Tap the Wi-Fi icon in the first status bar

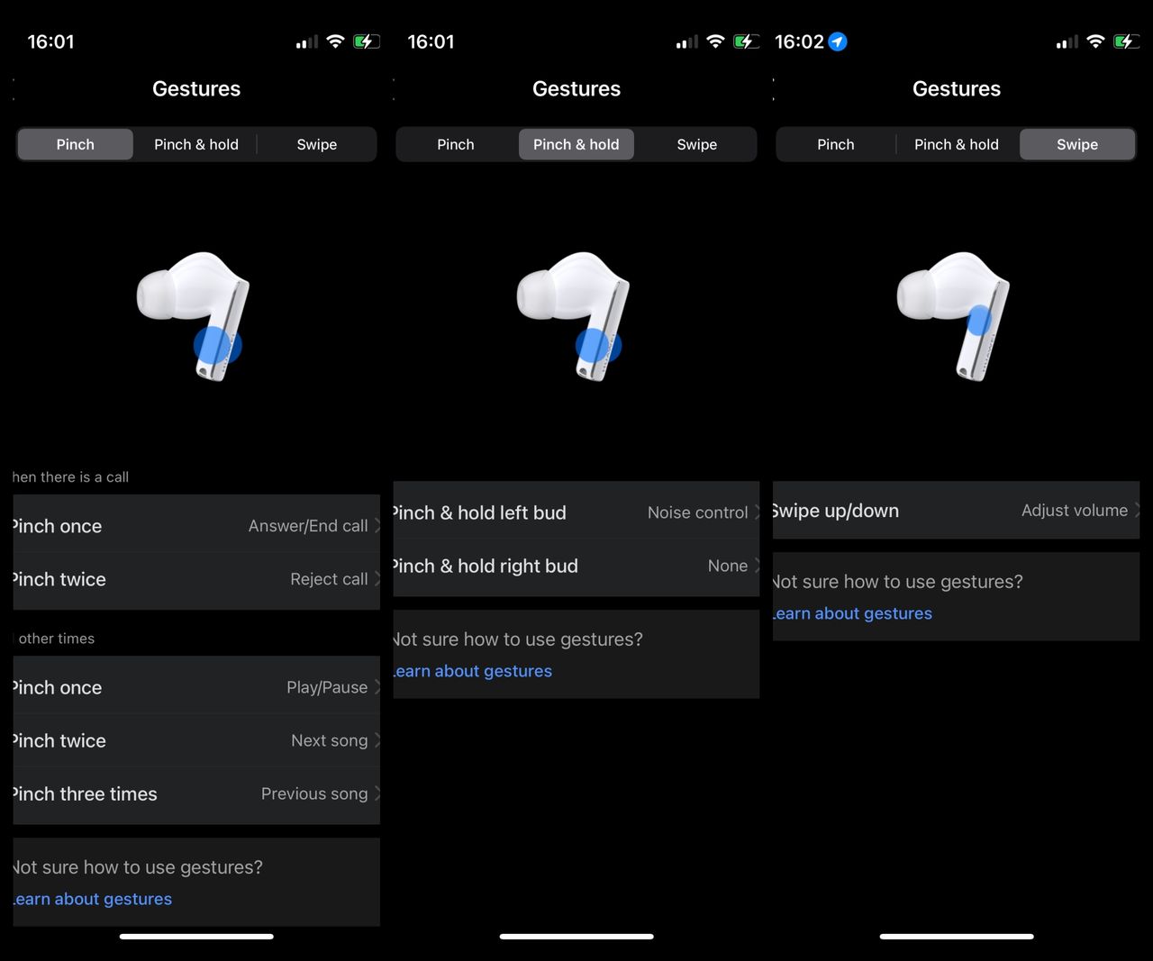click(x=335, y=41)
